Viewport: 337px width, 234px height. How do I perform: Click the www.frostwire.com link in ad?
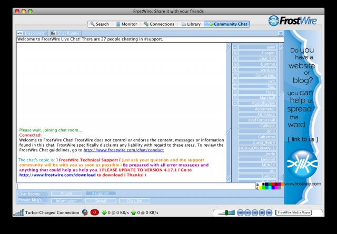click(303, 184)
